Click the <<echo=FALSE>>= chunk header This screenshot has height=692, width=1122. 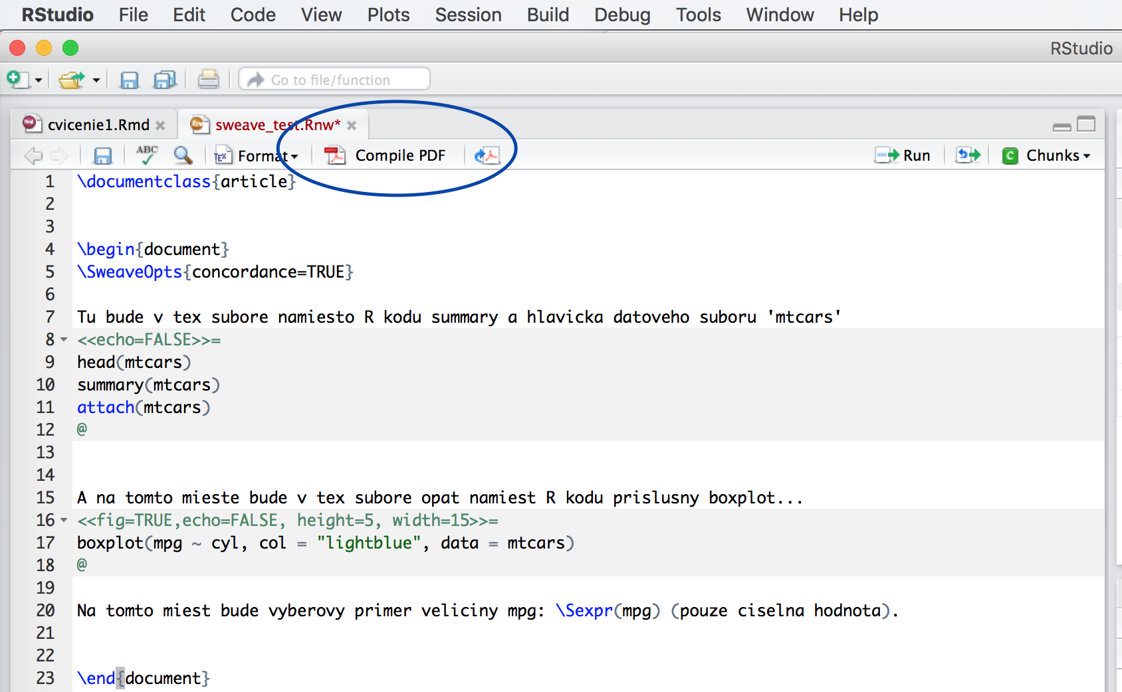click(149, 340)
